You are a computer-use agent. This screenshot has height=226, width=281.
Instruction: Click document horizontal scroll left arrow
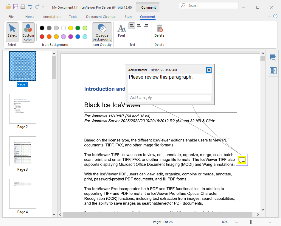pyautogui.click(x=60, y=215)
